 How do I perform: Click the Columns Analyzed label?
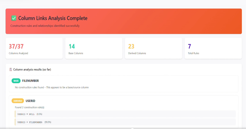[x=18, y=53]
